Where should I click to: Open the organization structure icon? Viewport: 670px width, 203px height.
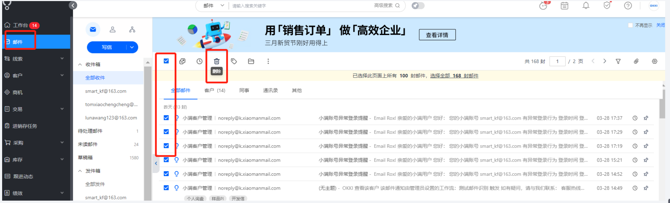(x=132, y=29)
